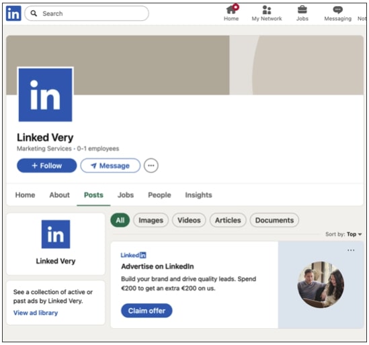Click the Linked Very profile logo
The width and height of the screenshot is (369, 345).
click(46, 95)
